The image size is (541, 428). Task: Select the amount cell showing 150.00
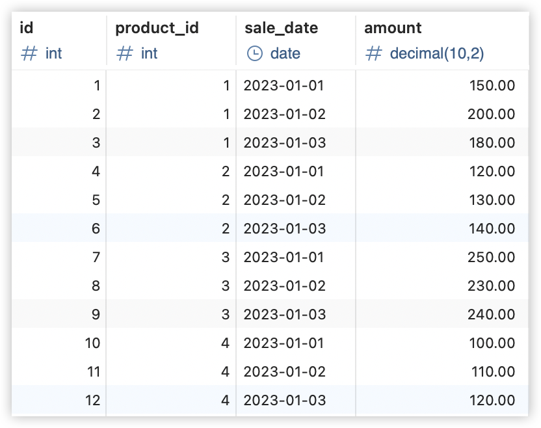click(x=442, y=85)
